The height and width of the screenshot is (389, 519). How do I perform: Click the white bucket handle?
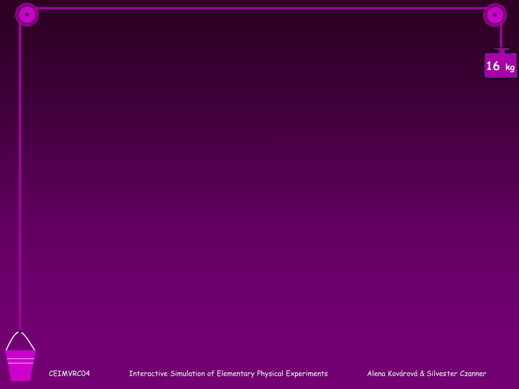(x=20, y=341)
